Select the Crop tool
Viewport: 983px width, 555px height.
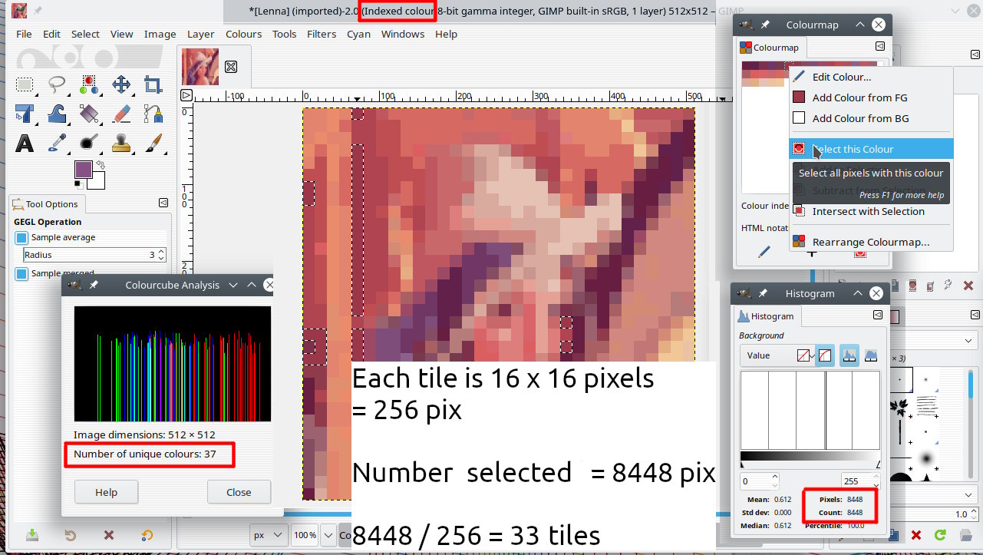point(153,84)
